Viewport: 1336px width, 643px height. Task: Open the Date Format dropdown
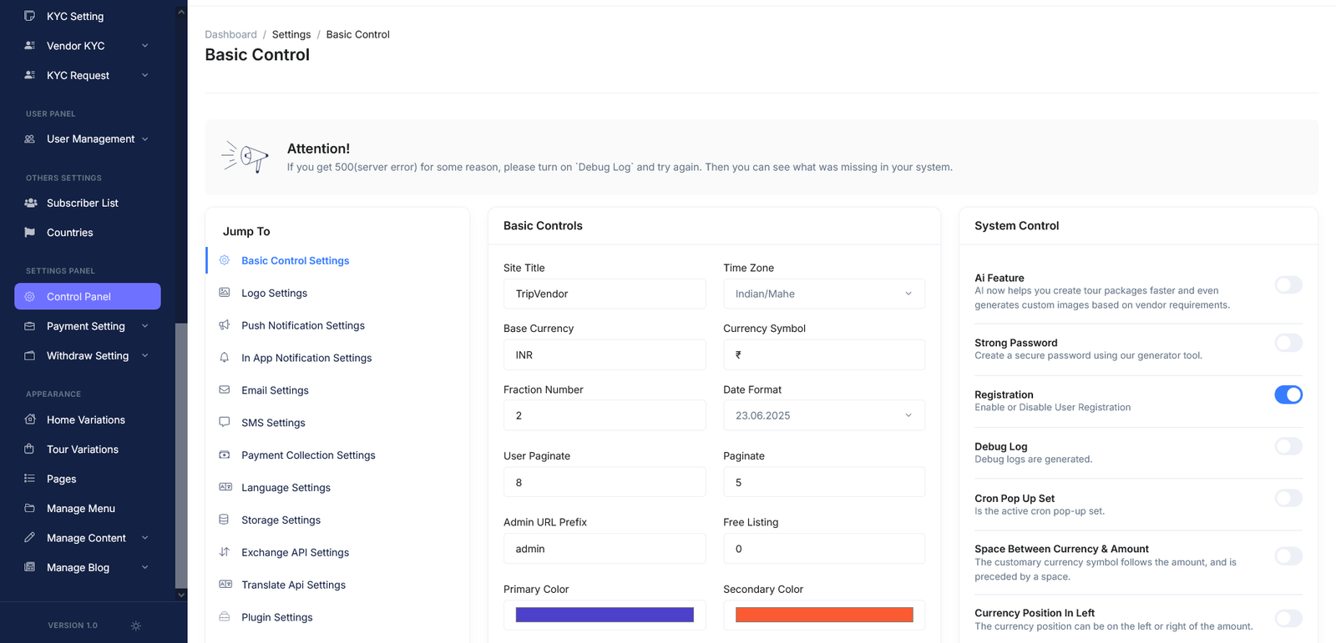click(x=823, y=415)
